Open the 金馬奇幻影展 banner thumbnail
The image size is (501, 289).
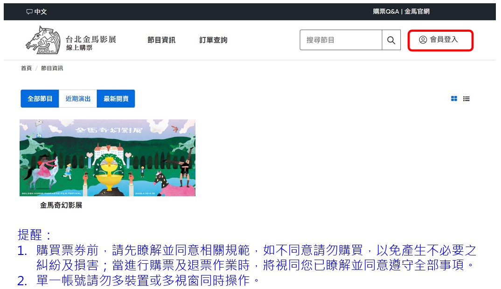(107, 158)
